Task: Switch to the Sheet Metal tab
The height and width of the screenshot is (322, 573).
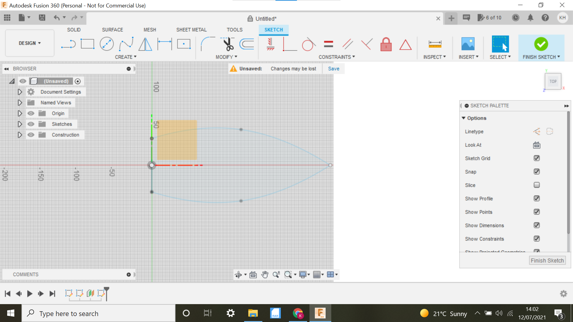Action: pos(191,30)
